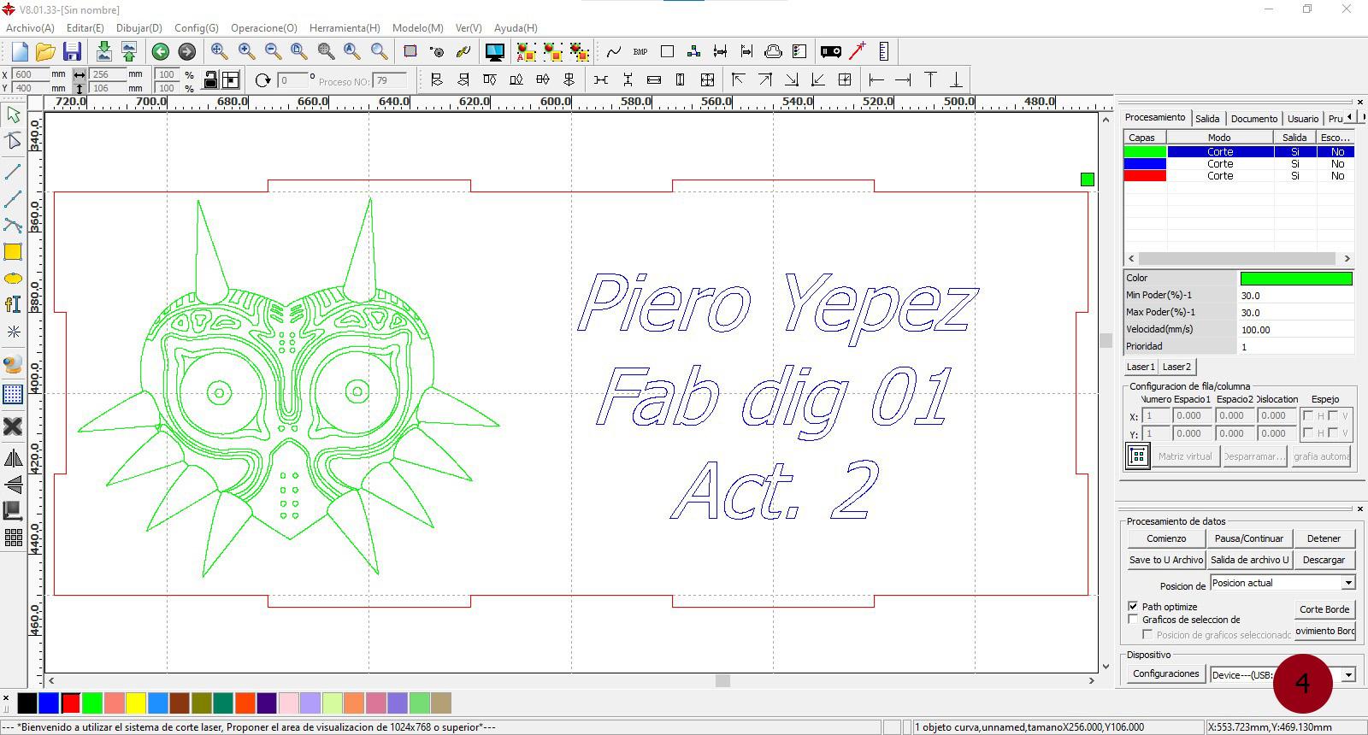The image size is (1368, 735).
Task: Open a file with the folder icon
Action: tap(45, 51)
